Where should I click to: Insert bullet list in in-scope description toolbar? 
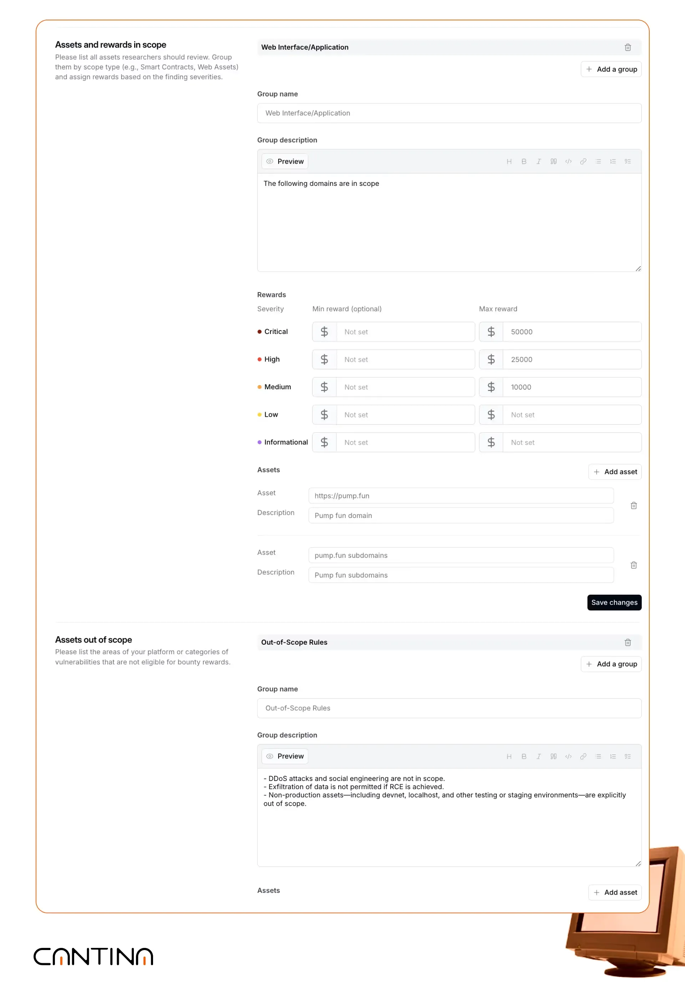click(598, 161)
